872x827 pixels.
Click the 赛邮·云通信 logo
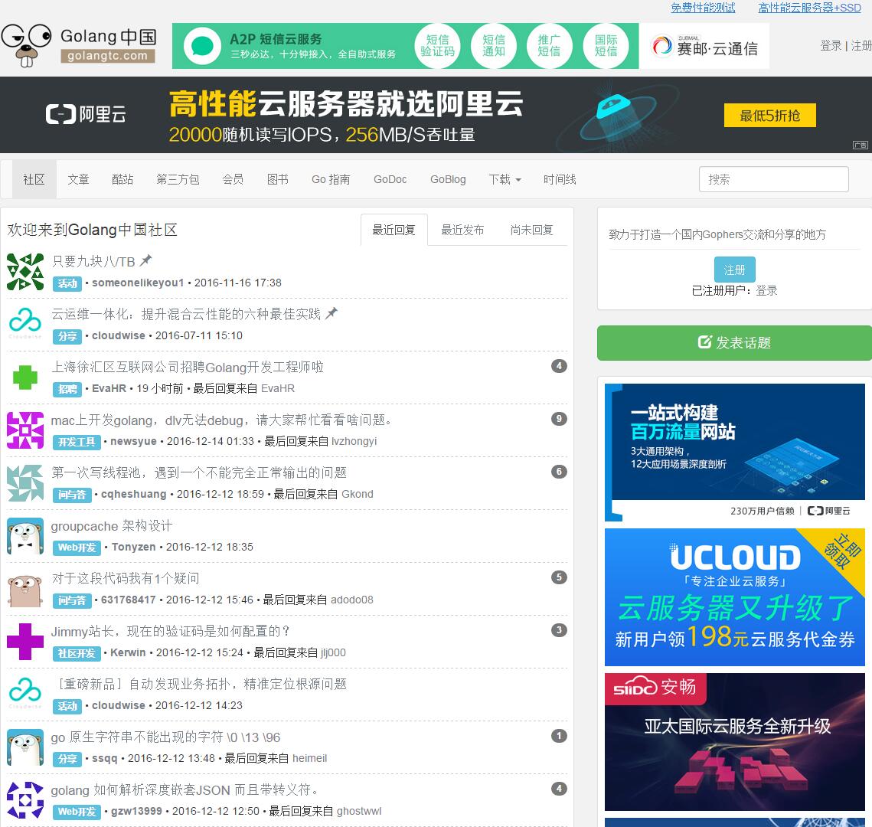[x=704, y=47]
